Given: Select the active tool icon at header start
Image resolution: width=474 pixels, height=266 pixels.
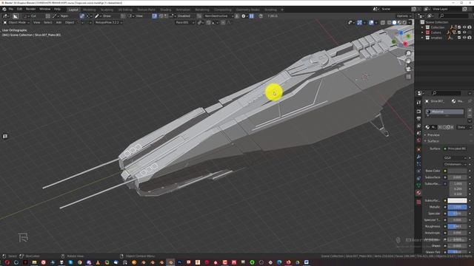Looking at the screenshot, I should 5,16.
